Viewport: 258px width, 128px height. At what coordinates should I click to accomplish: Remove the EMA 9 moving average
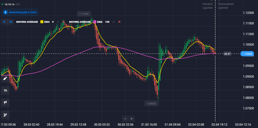[x=64, y=22]
